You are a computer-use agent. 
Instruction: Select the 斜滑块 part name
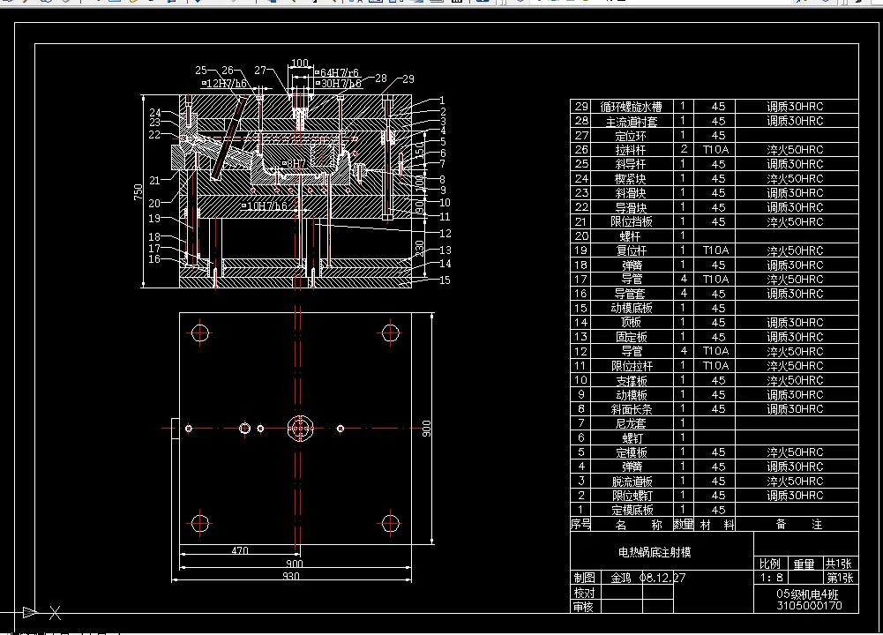click(631, 193)
